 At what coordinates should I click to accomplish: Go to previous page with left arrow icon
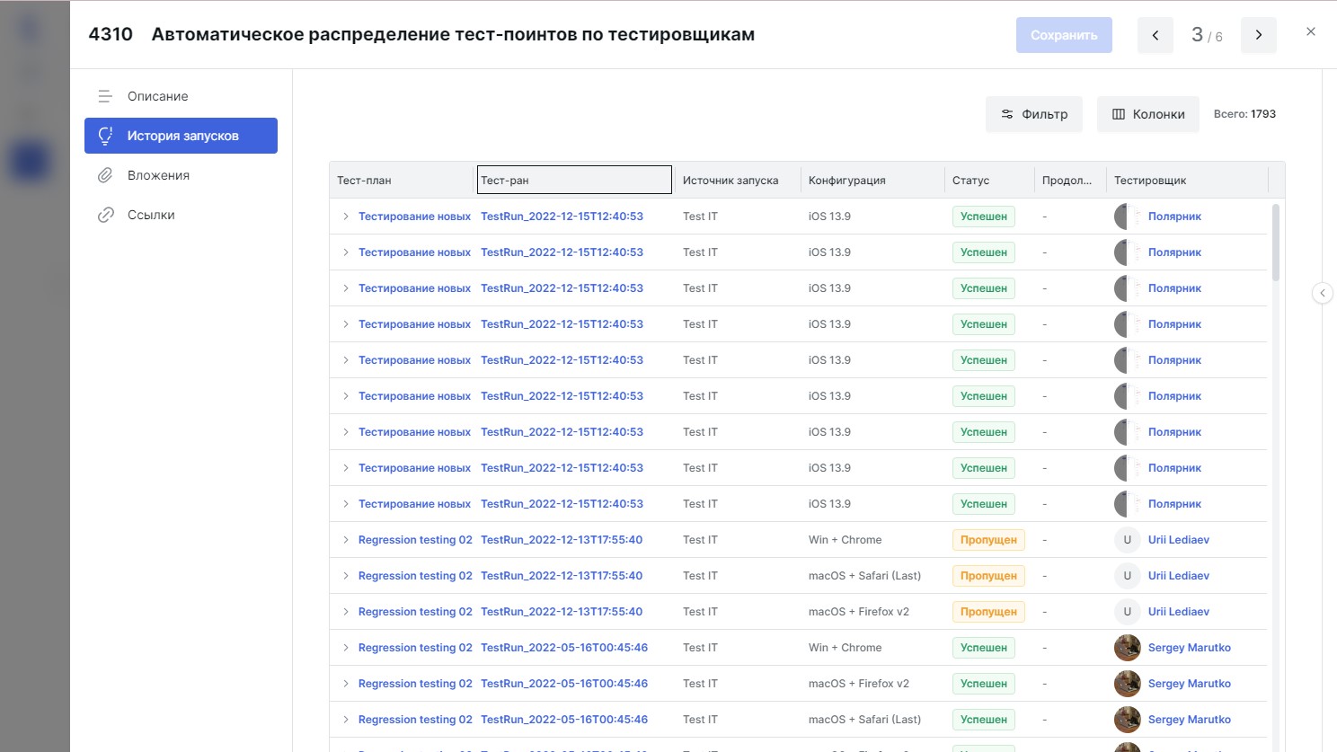tap(1155, 34)
